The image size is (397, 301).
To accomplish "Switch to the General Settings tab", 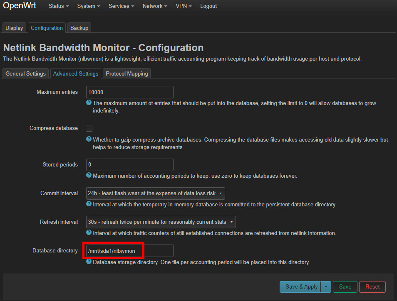I will (25, 73).
